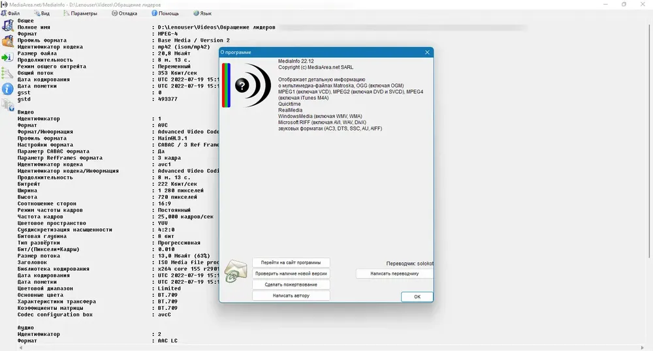Open preferences via the wrench sidebar icon
This screenshot has height=351, width=653.
point(7,73)
